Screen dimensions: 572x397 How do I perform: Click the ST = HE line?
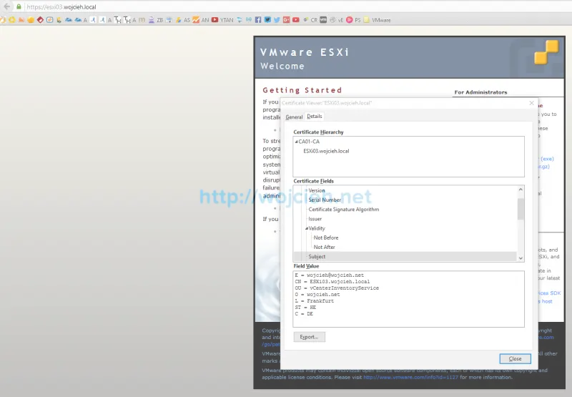pos(305,308)
